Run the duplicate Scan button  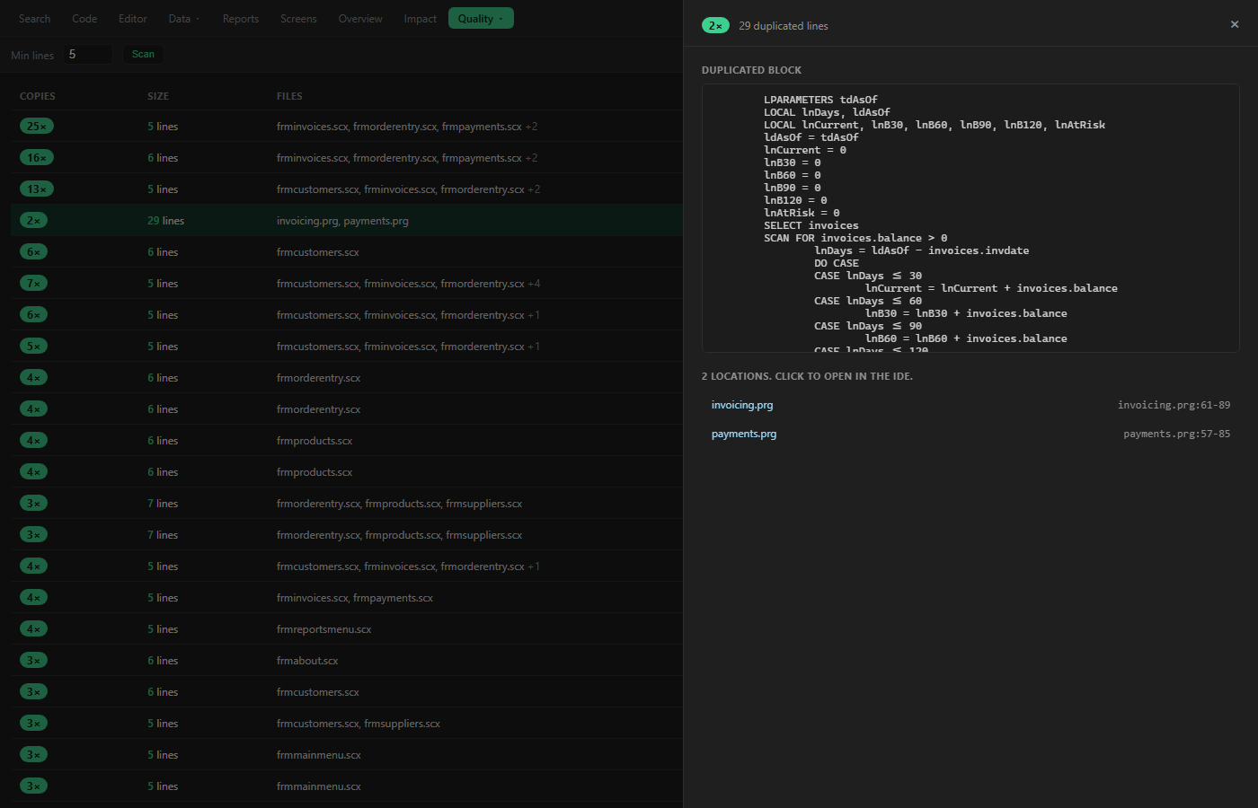[x=143, y=55]
